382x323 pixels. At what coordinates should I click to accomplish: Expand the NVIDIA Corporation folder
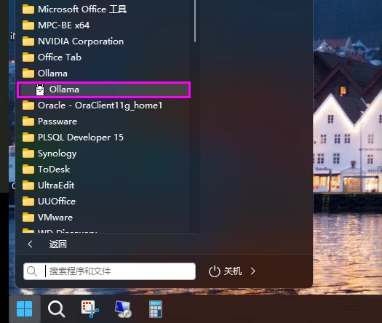point(103,41)
